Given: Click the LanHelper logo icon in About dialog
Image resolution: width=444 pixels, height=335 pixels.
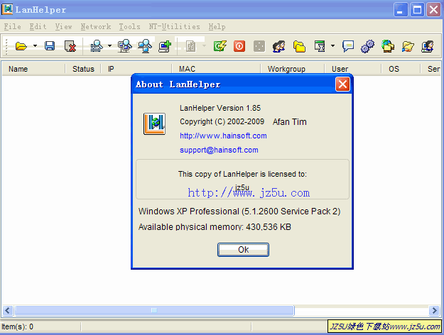Looking at the screenshot, I should (154, 123).
